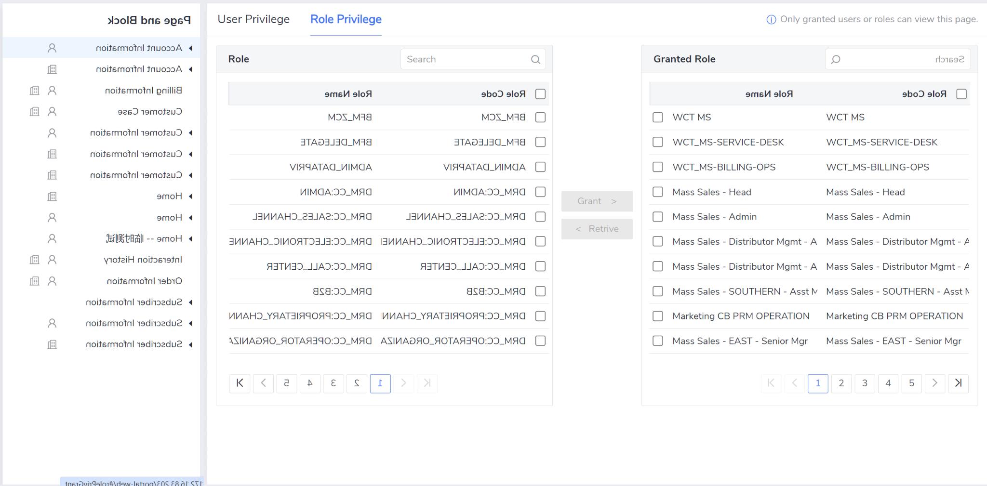Toggle the select-all checkbox in the Granted Role header

[x=961, y=94]
